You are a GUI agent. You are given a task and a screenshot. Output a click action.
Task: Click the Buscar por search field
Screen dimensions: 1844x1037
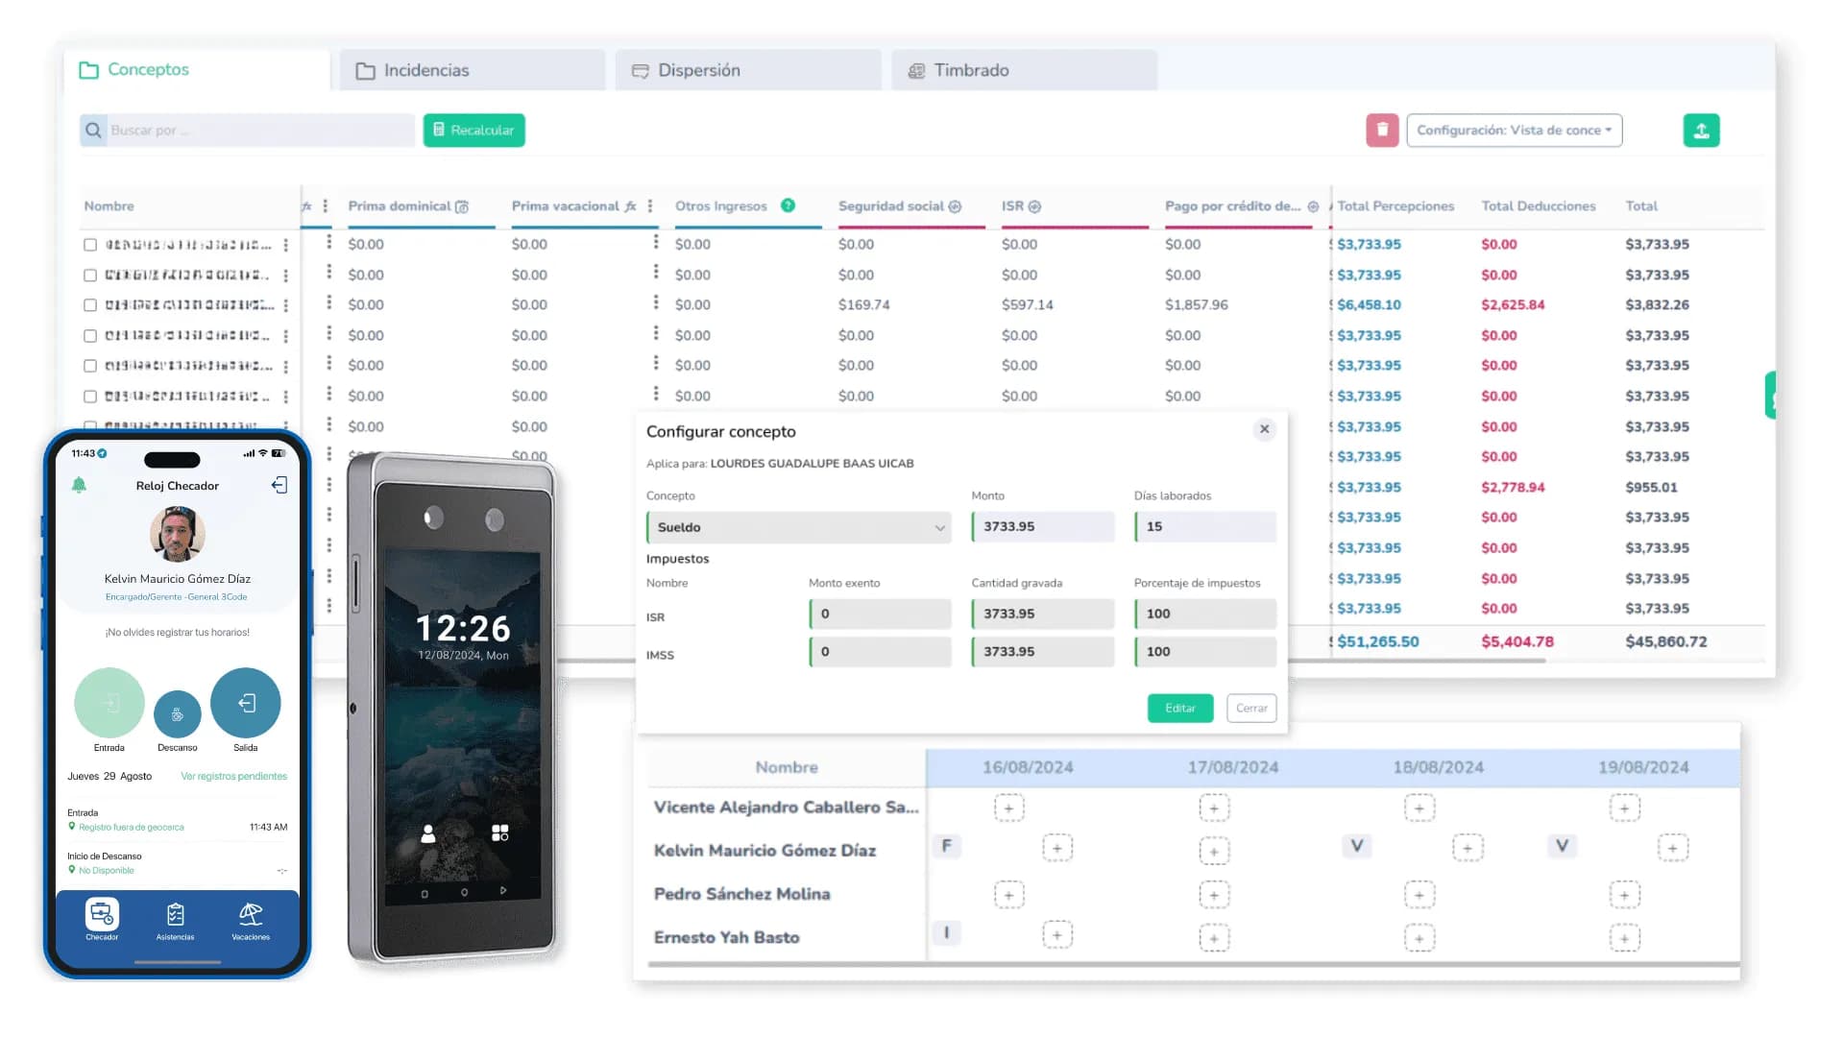click(257, 130)
